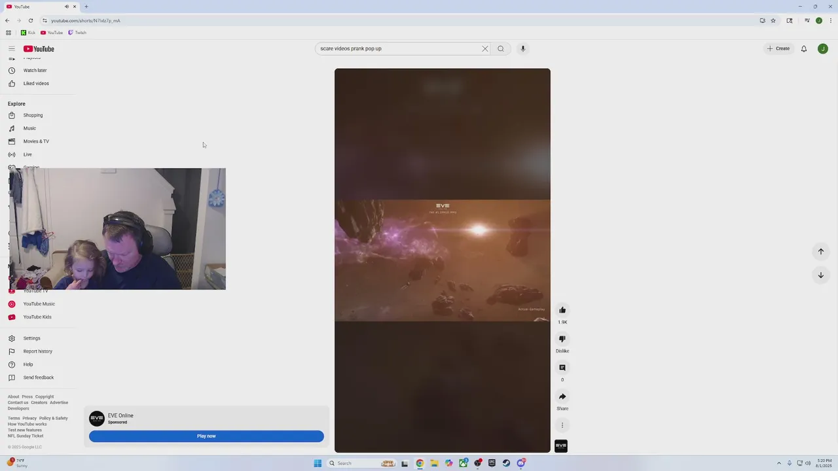Open the short's three-dot more options
Viewport: 838px width, 471px height.
tap(562, 425)
